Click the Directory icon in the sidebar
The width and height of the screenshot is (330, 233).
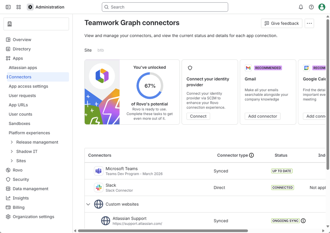(8, 49)
